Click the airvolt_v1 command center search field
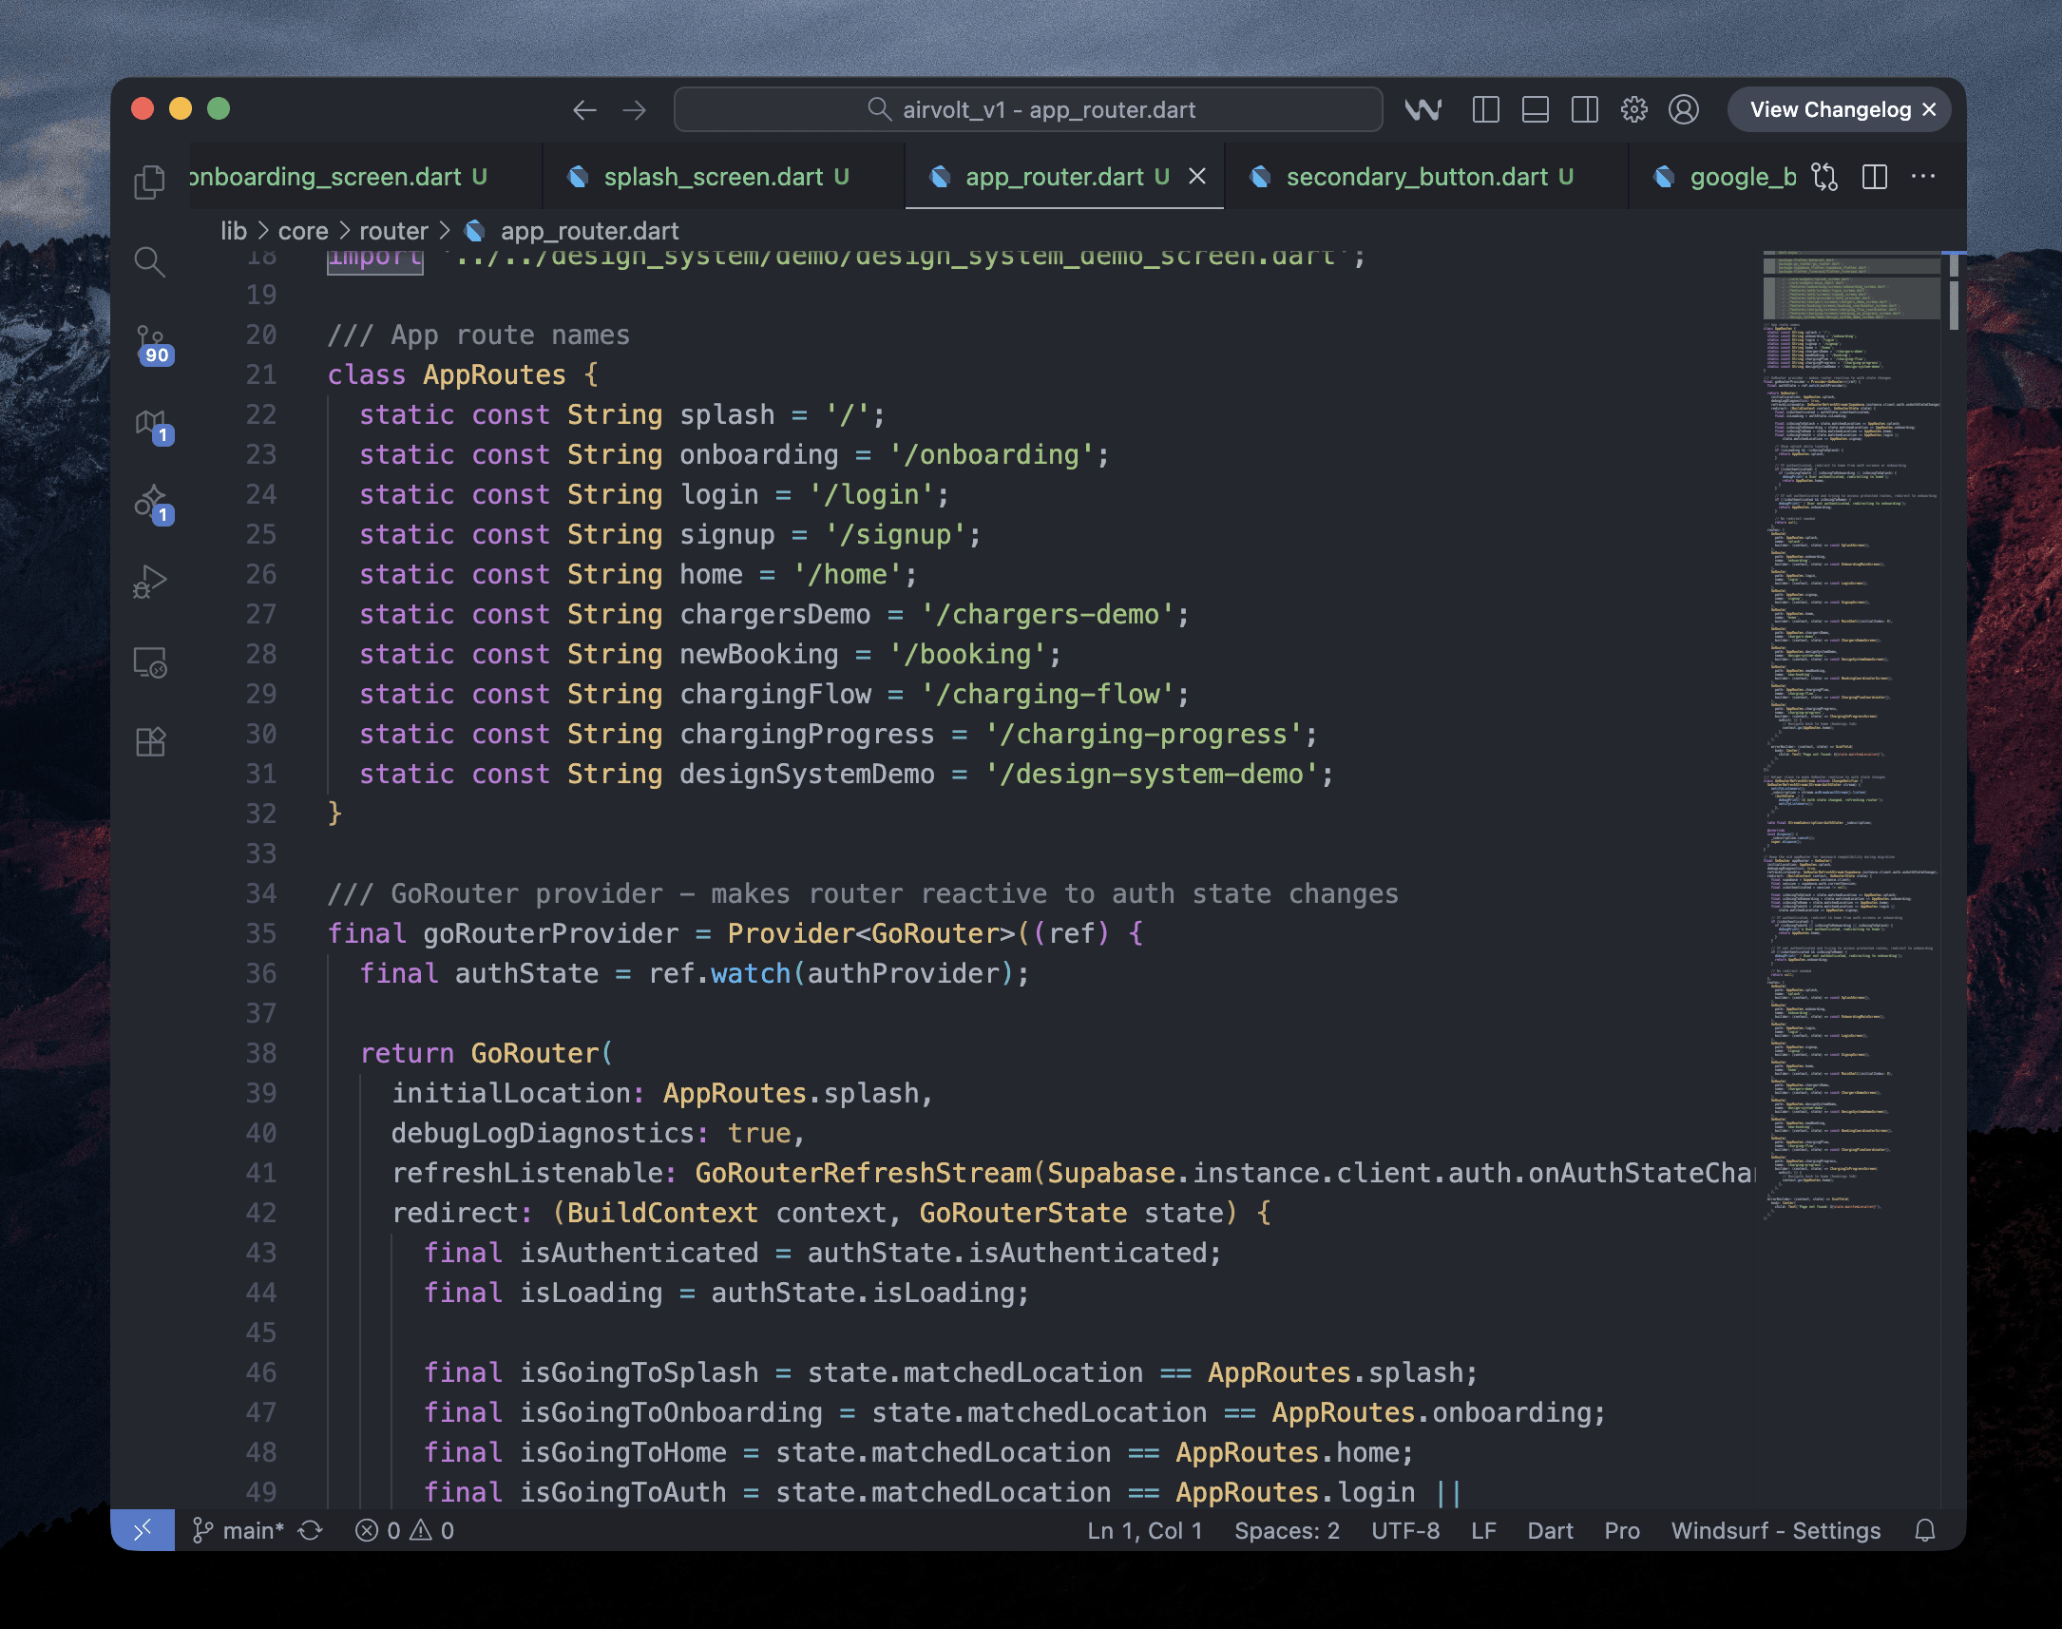 point(1027,109)
